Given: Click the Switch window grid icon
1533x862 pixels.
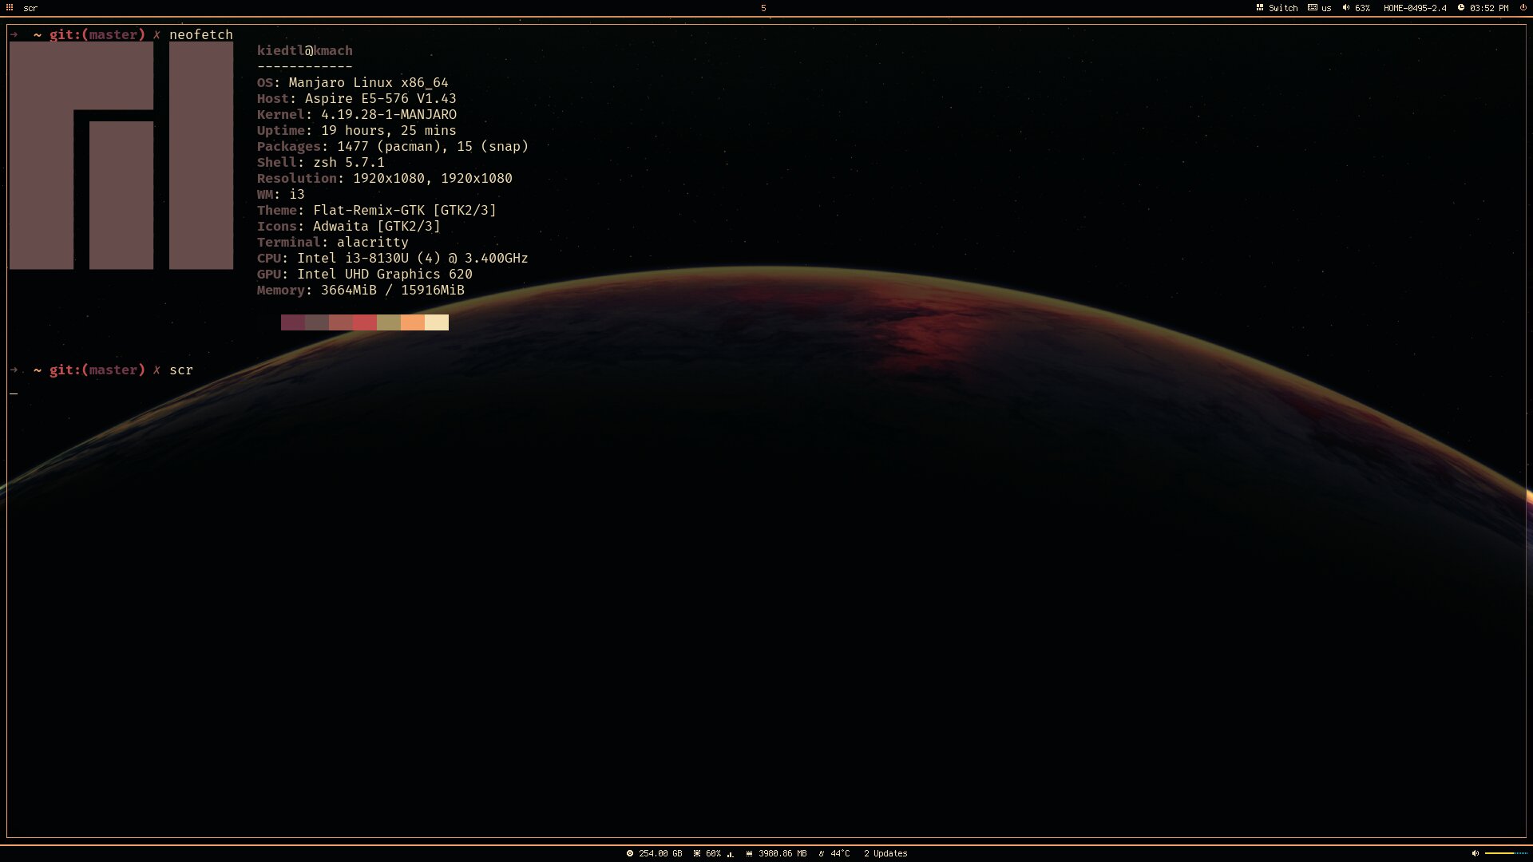Looking at the screenshot, I should click(x=1260, y=8).
